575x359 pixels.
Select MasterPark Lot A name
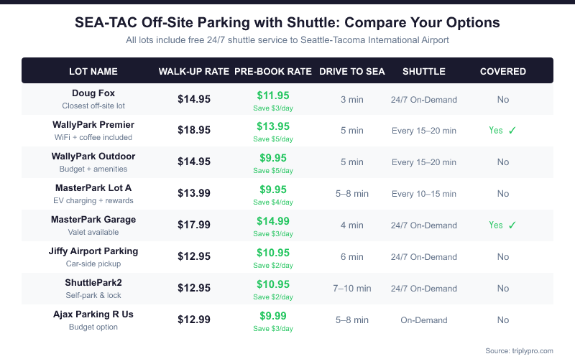tap(93, 188)
